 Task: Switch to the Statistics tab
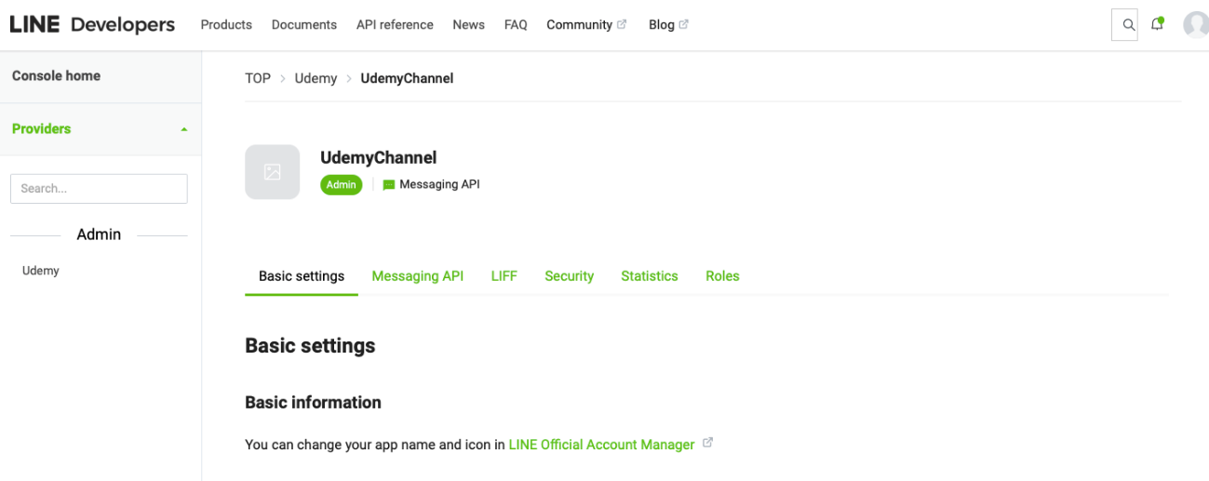[649, 276]
